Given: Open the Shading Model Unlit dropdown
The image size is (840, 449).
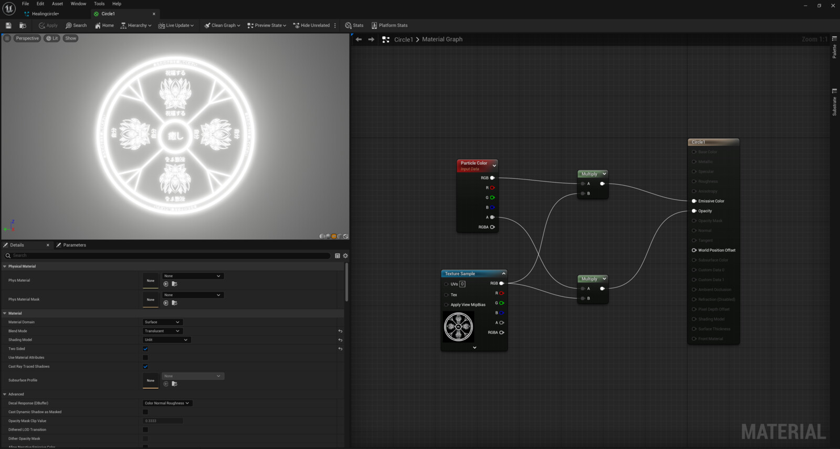Looking at the screenshot, I should click(166, 340).
